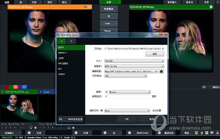The image size is (220, 139).
Task: Open the audio source dropdown showing Master
Action: pyautogui.click(x=130, y=92)
